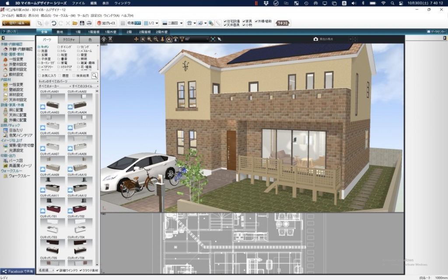This screenshot has width=448, height=280.
Task: Open the キッチンのすべてのパーツ dropdown
Action: pyautogui.click(x=68, y=81)
